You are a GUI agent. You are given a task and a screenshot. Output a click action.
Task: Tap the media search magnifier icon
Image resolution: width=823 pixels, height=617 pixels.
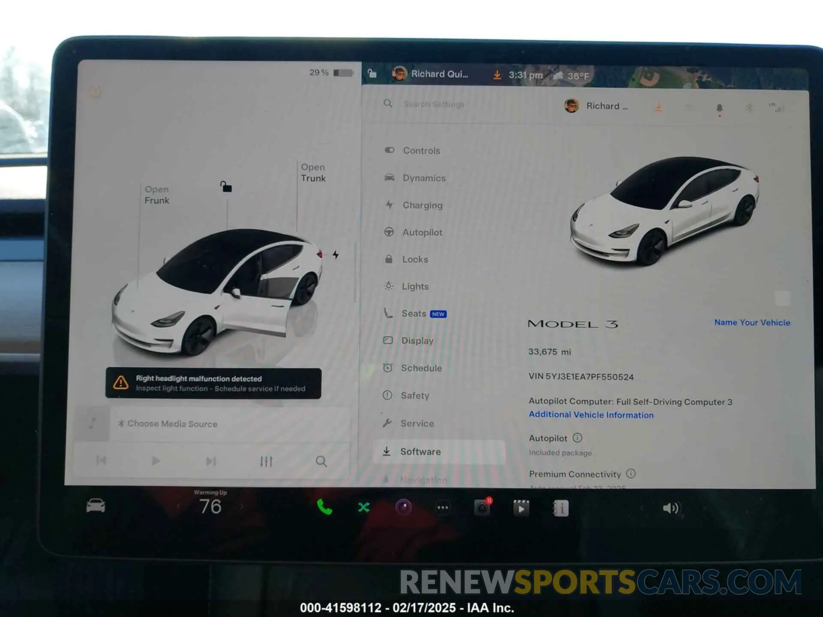coord(321,461)
